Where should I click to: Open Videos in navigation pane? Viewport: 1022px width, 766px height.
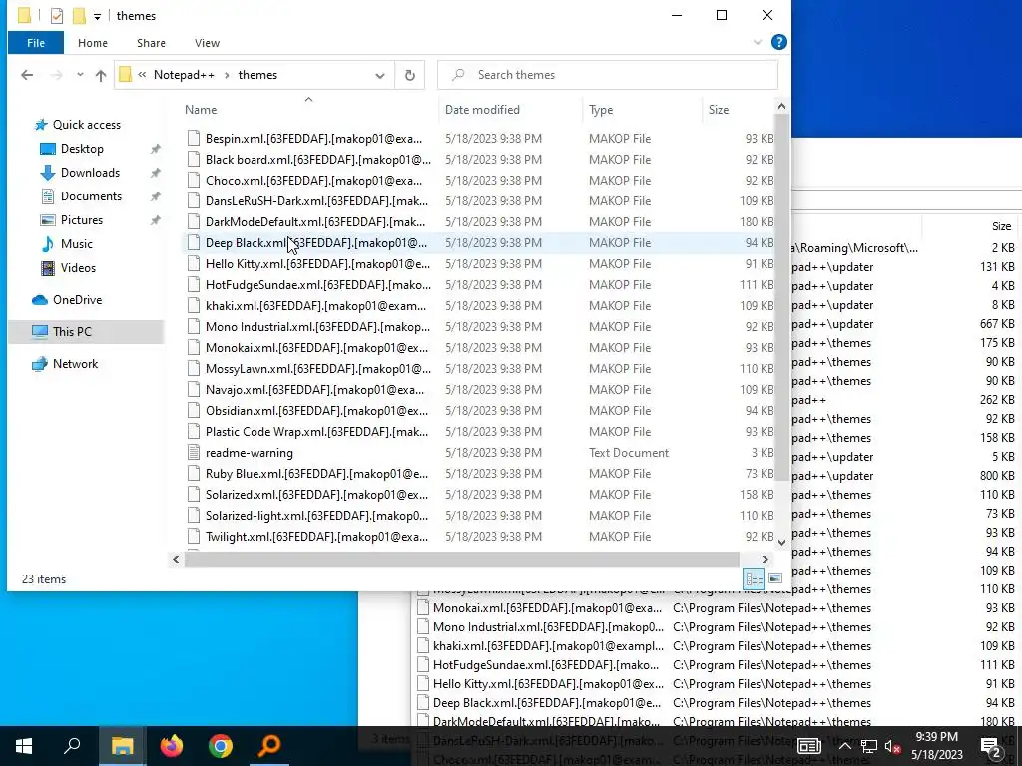pyautogui.click(x=78, y=268)
